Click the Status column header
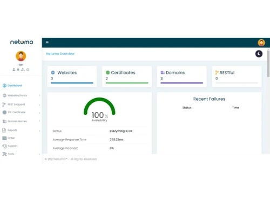This screenshot has width=270, height=202. (x=187, y=108)
